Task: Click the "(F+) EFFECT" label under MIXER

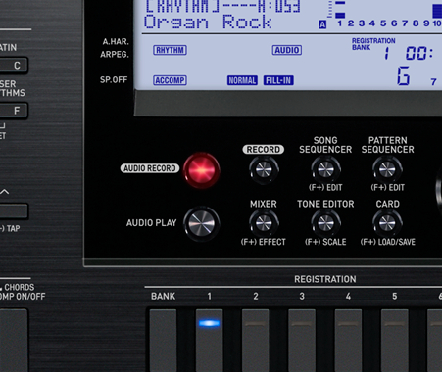Action: (264, 242)
